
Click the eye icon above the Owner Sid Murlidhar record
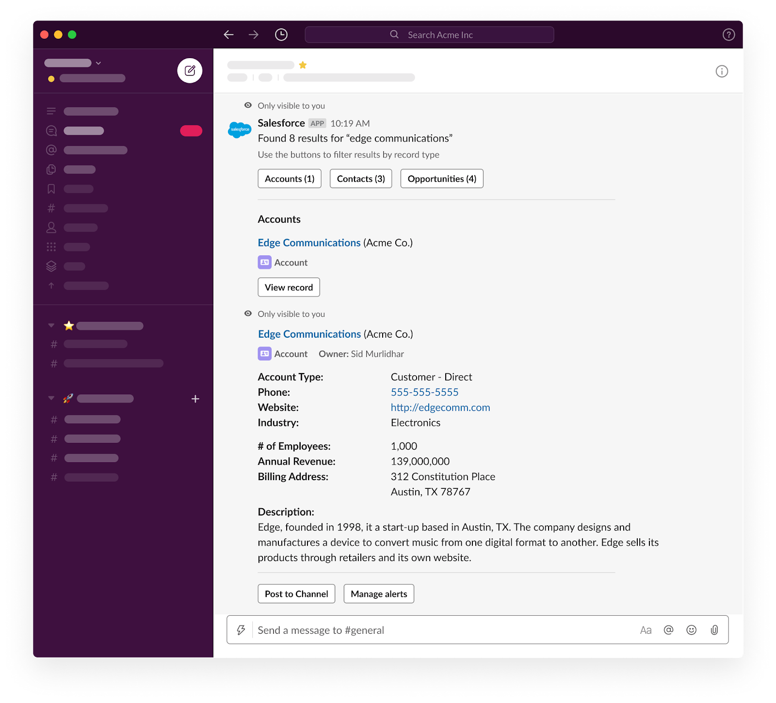pyautogui.click(x=248, y=313)
